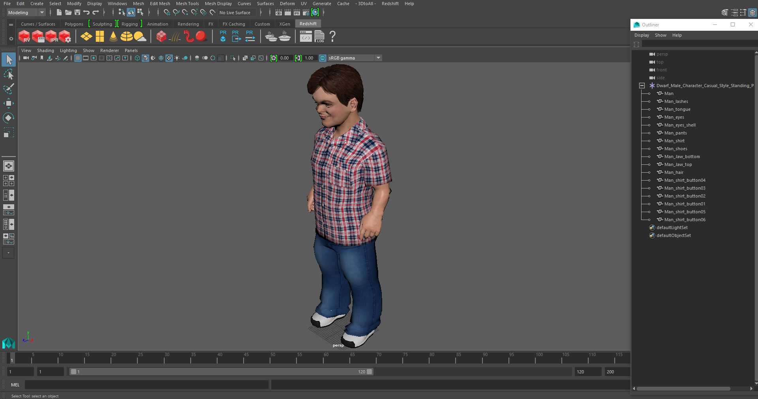Create a Redshift portal light icon
Screen dimensions: 758x399
(x=100, y=37)
